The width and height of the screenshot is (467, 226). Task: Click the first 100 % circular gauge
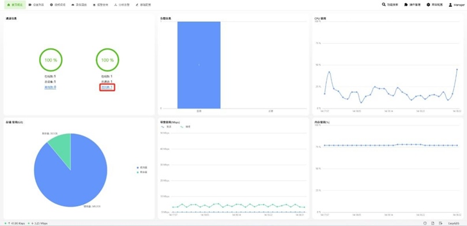[51, 60]
